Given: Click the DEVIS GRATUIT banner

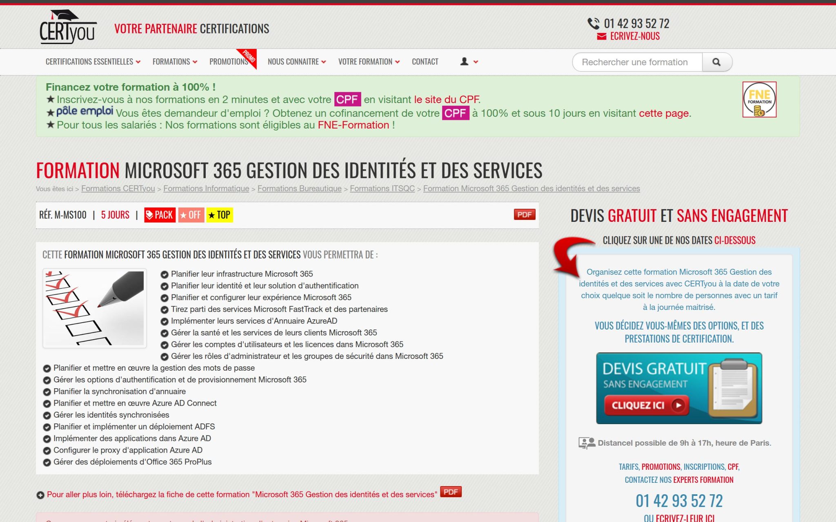Looking at the screenshot, I should tap(679, 388).
